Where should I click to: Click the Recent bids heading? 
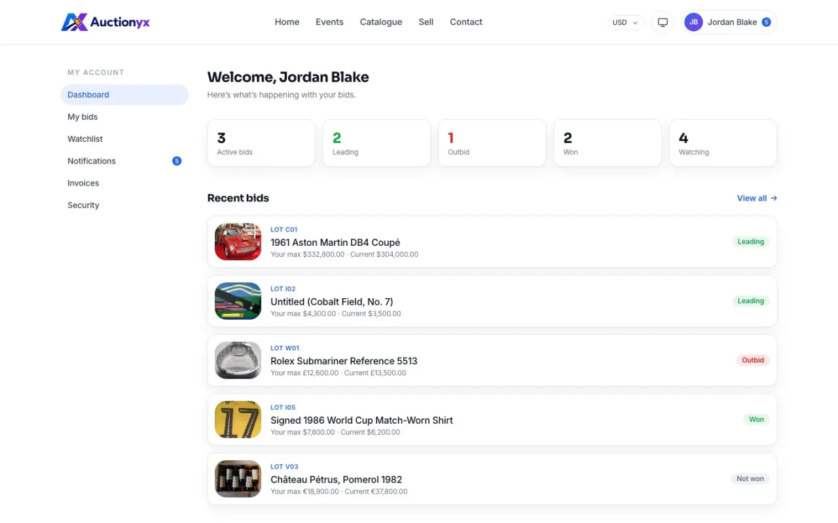point(238,198)
